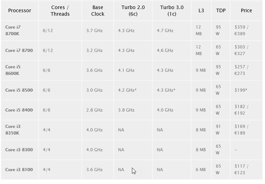The height and width of the screenshot is (184, 265).
Task: Click the Processor column header
Action: [20, 10]
